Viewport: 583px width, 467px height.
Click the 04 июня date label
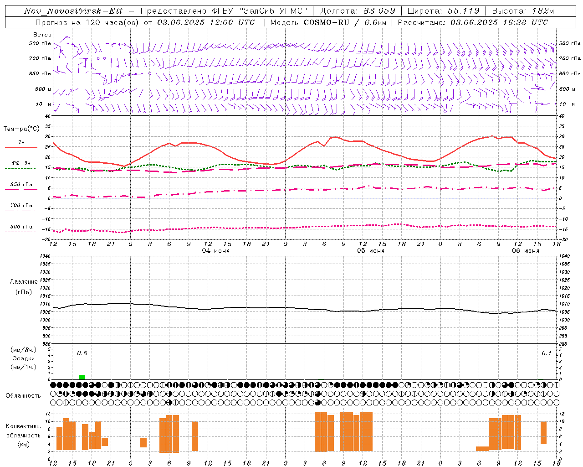(x=216, y=251)
